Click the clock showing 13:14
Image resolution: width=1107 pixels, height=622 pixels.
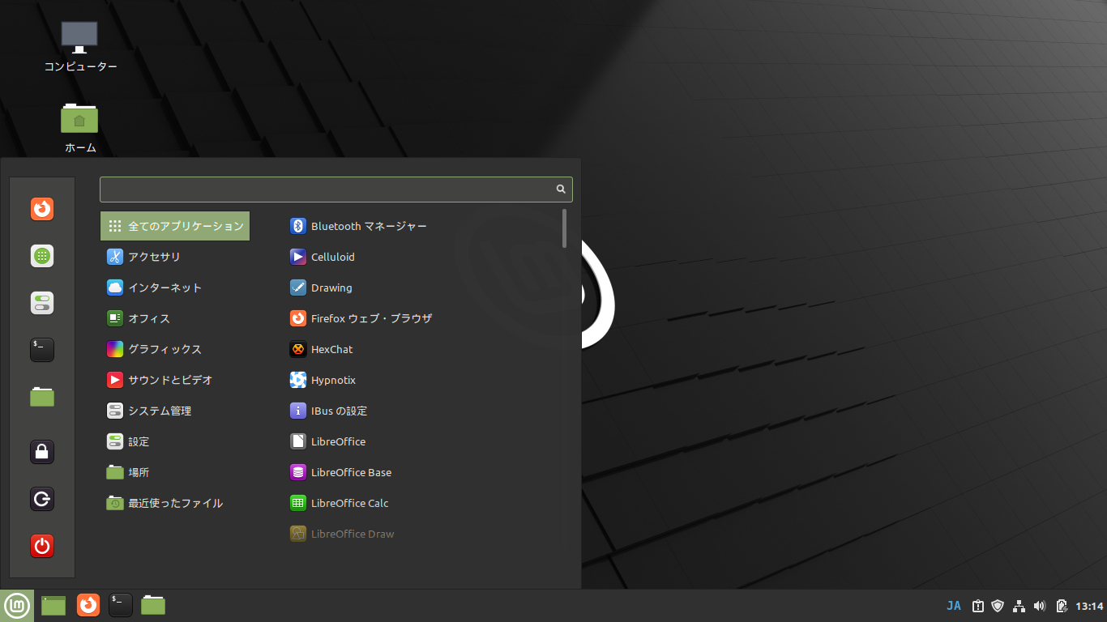[1090, 606]
